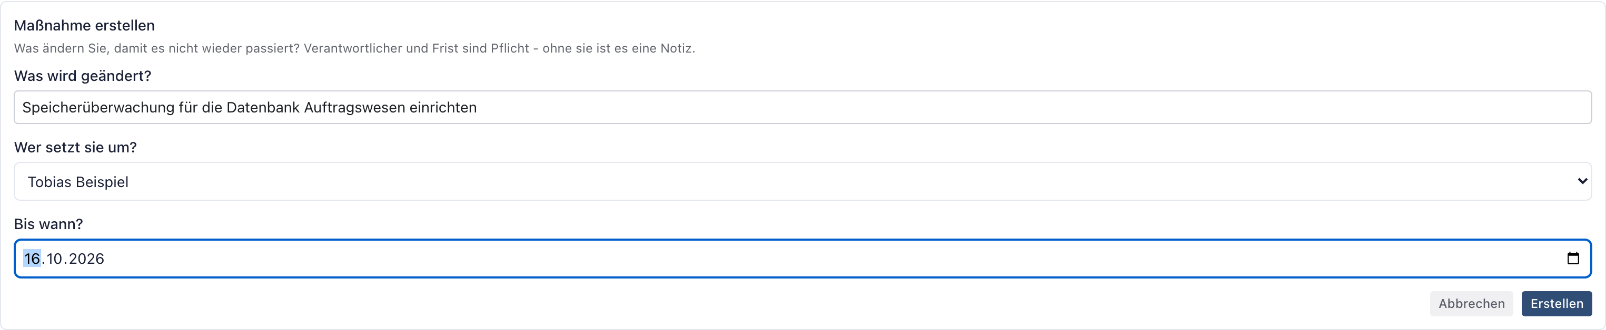Select the day segment 16 in the date
The height and width of the screenshot is (330, 1606).
tap(32, 259)
